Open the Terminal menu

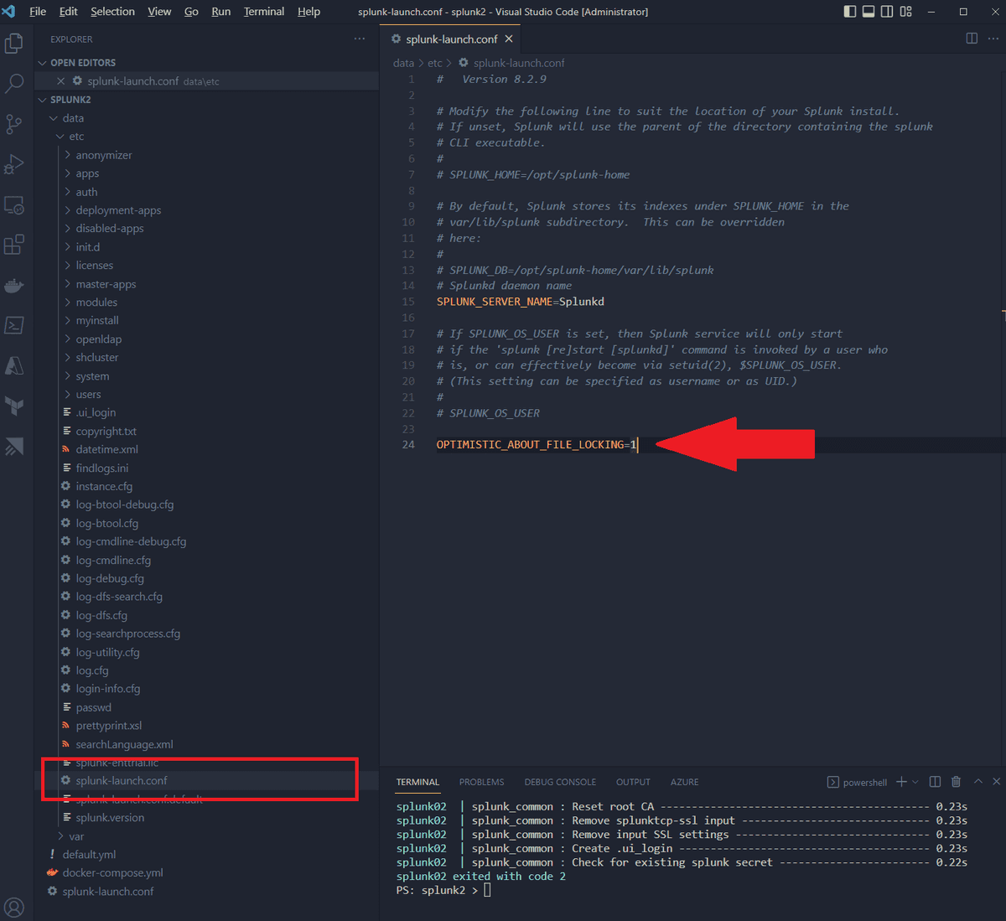(x=263, y=12)
